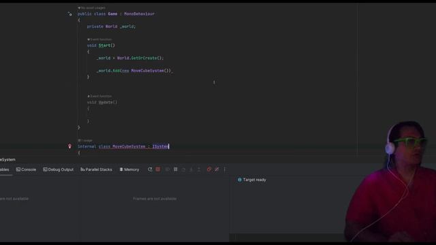The height and width of the screenshot is (245, 436).
Task: Click 'No asset usages' hint above Game class
Action: tap(92, 7)
